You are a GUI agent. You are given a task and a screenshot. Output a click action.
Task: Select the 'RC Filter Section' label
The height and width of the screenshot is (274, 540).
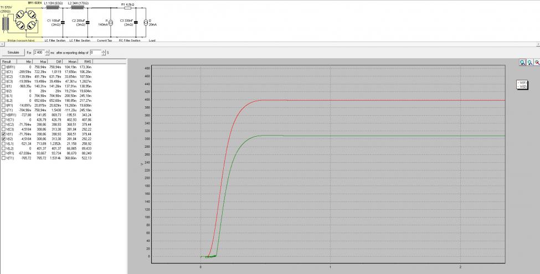pyautogui.click(x=130, y=40)
